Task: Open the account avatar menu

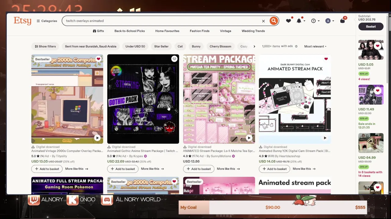Action: (330, 21)
